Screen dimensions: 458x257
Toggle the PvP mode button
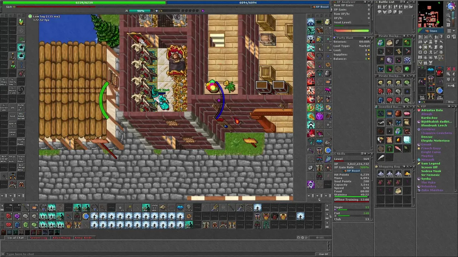tap(451, 86)
